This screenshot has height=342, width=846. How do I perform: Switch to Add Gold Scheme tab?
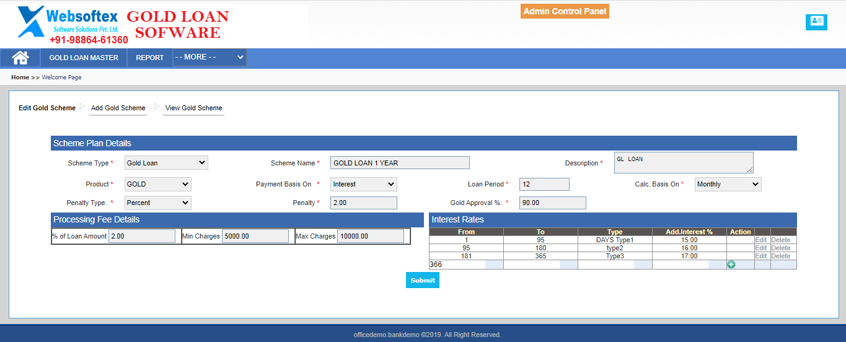(x=118, y=108)
